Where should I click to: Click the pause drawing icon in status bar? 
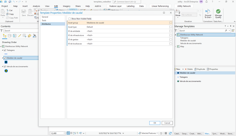[x=166, y=133]
